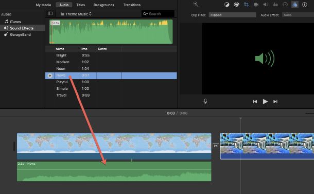The width and height of the screenshot is (314, 194).
Task: Open the color correction palette
Action: (x=236, y=5)
